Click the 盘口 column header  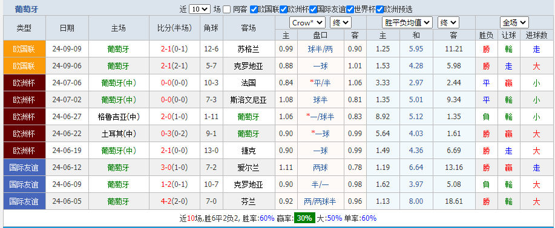click(x=320, y=35)
